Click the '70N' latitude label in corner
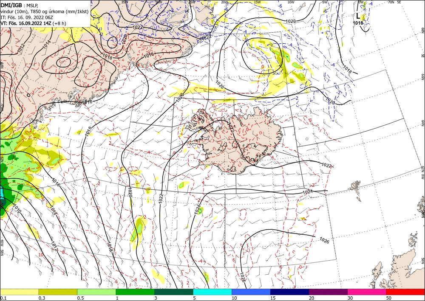The height and width of the screenshot is (301, 425). (391, 2)
